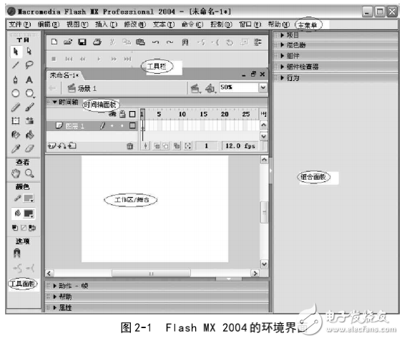
Task: Expand the 组件 panel
Action: coord(283,56)
